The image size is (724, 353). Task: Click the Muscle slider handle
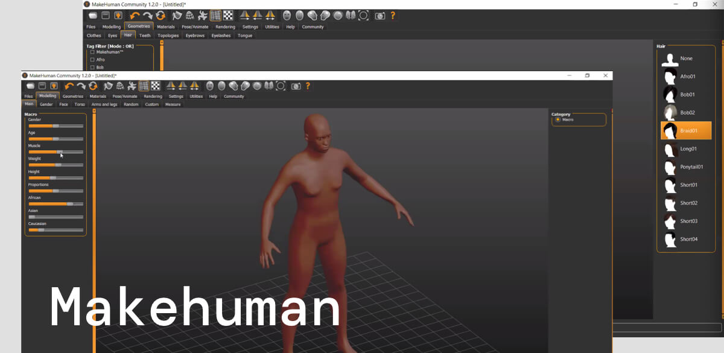pyautogui.click(x=59, y=151)
